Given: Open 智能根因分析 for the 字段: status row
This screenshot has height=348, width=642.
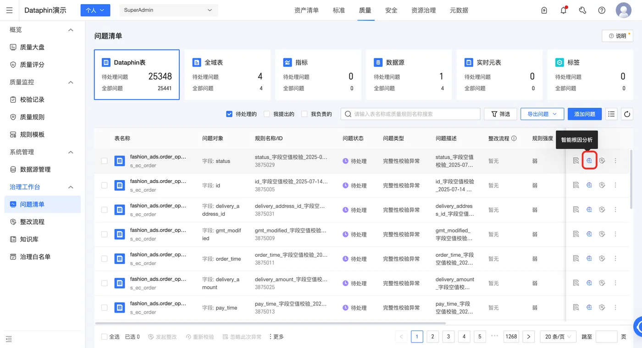Looking at the screenshot, I should tap(589, 160).
